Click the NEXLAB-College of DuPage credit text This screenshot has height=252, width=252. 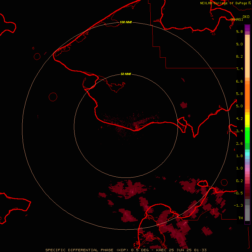click(x=223, y=3)
